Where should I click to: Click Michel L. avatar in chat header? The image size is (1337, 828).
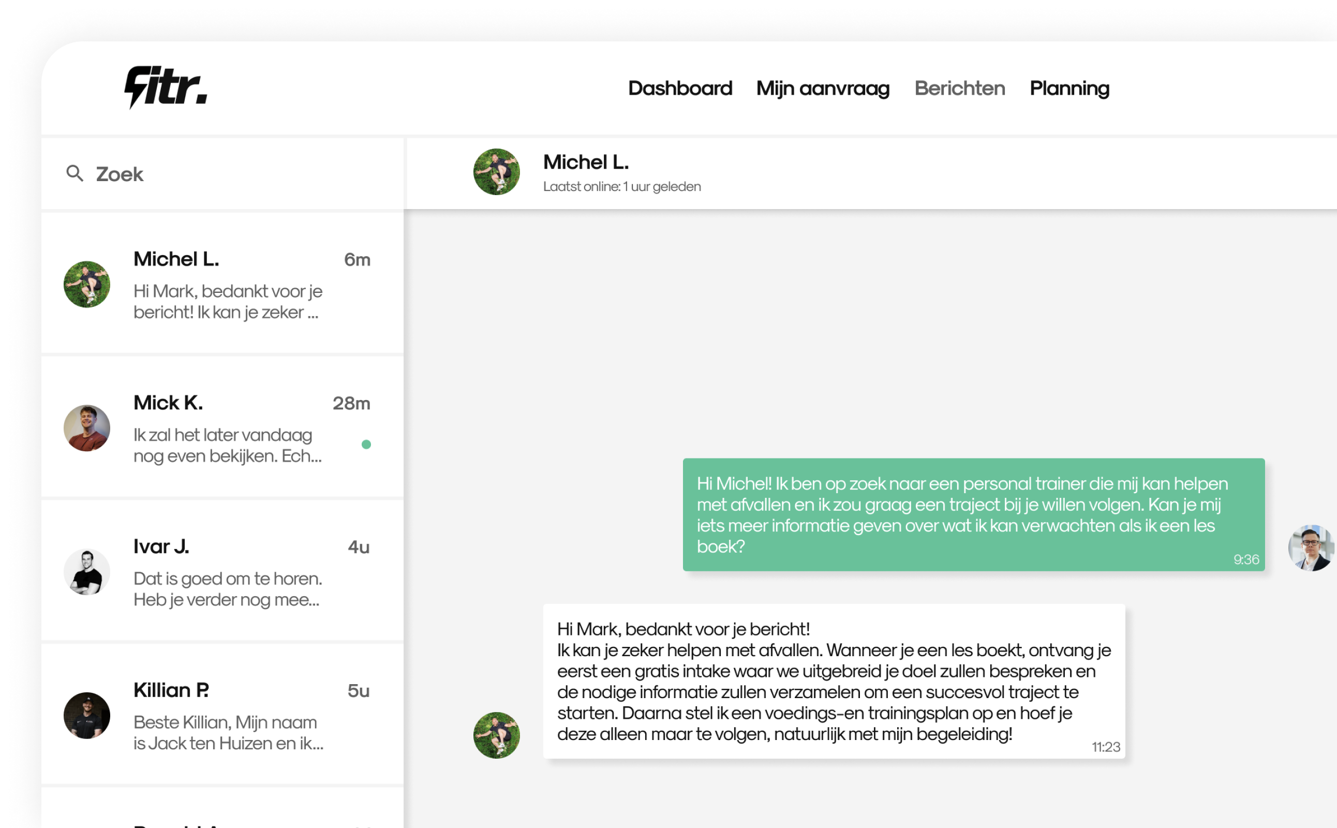coord(497,172)
